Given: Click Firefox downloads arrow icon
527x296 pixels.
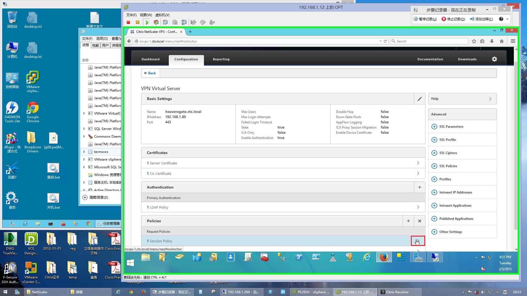Looking at the screenshot, I should [x=492, y=41].
